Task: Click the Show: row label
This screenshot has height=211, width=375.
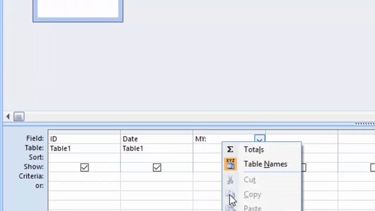Action: [x=34, y=166]
